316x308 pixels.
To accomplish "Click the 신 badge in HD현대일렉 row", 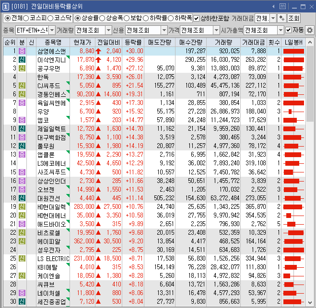I will pos(22,206).
